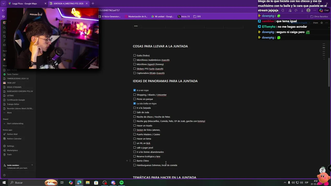
Task: Open Copilot app on taskbar
Action: [71, 183]
